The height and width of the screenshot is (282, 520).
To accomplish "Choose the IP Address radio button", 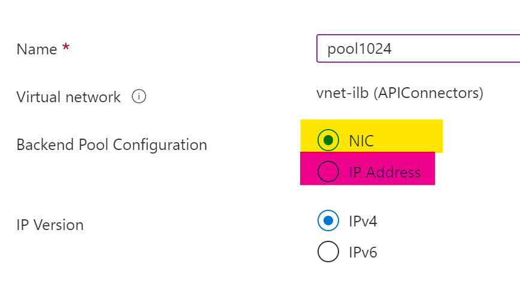I will tap(328, 172).
